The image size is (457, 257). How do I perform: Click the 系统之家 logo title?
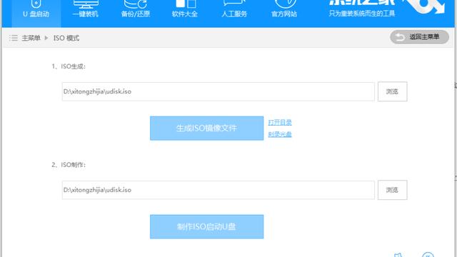tap(362, 2)
